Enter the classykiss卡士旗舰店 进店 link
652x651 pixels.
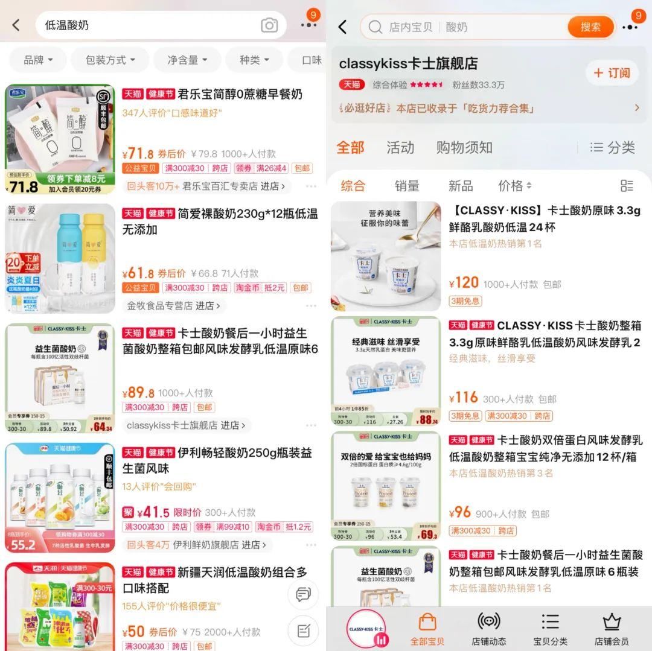coord(186,425)
